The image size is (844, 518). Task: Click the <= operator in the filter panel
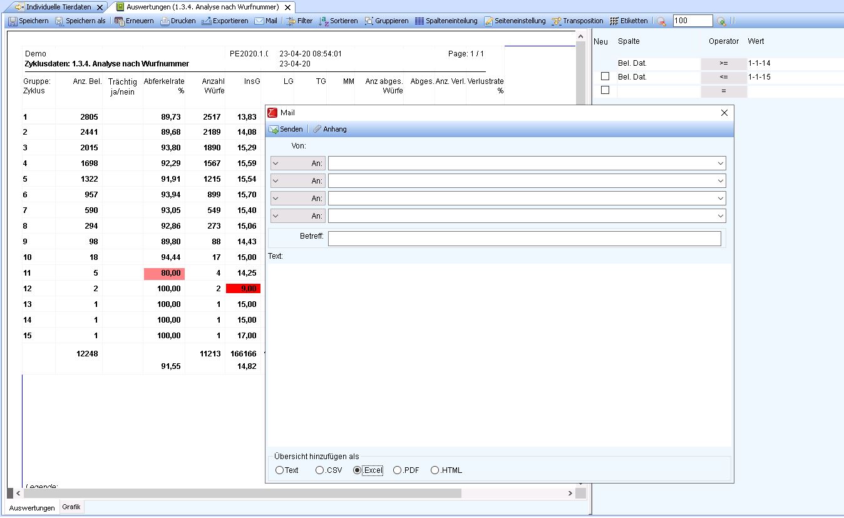[x=724, y=77]
